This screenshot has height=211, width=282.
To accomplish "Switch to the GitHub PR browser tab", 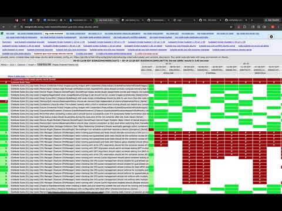I will click(x=210, y=20).
